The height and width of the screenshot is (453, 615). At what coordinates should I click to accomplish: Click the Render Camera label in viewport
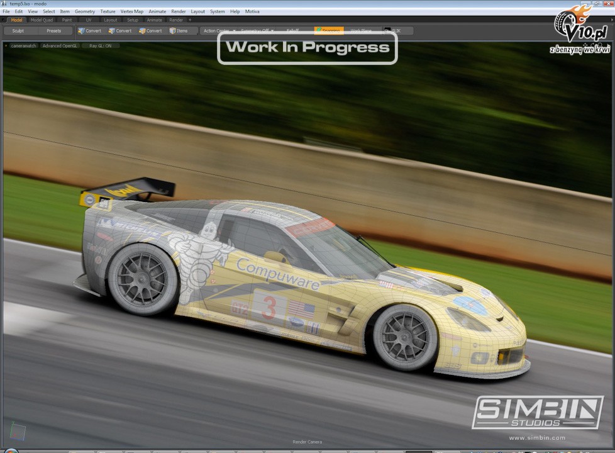pos(307,442)
